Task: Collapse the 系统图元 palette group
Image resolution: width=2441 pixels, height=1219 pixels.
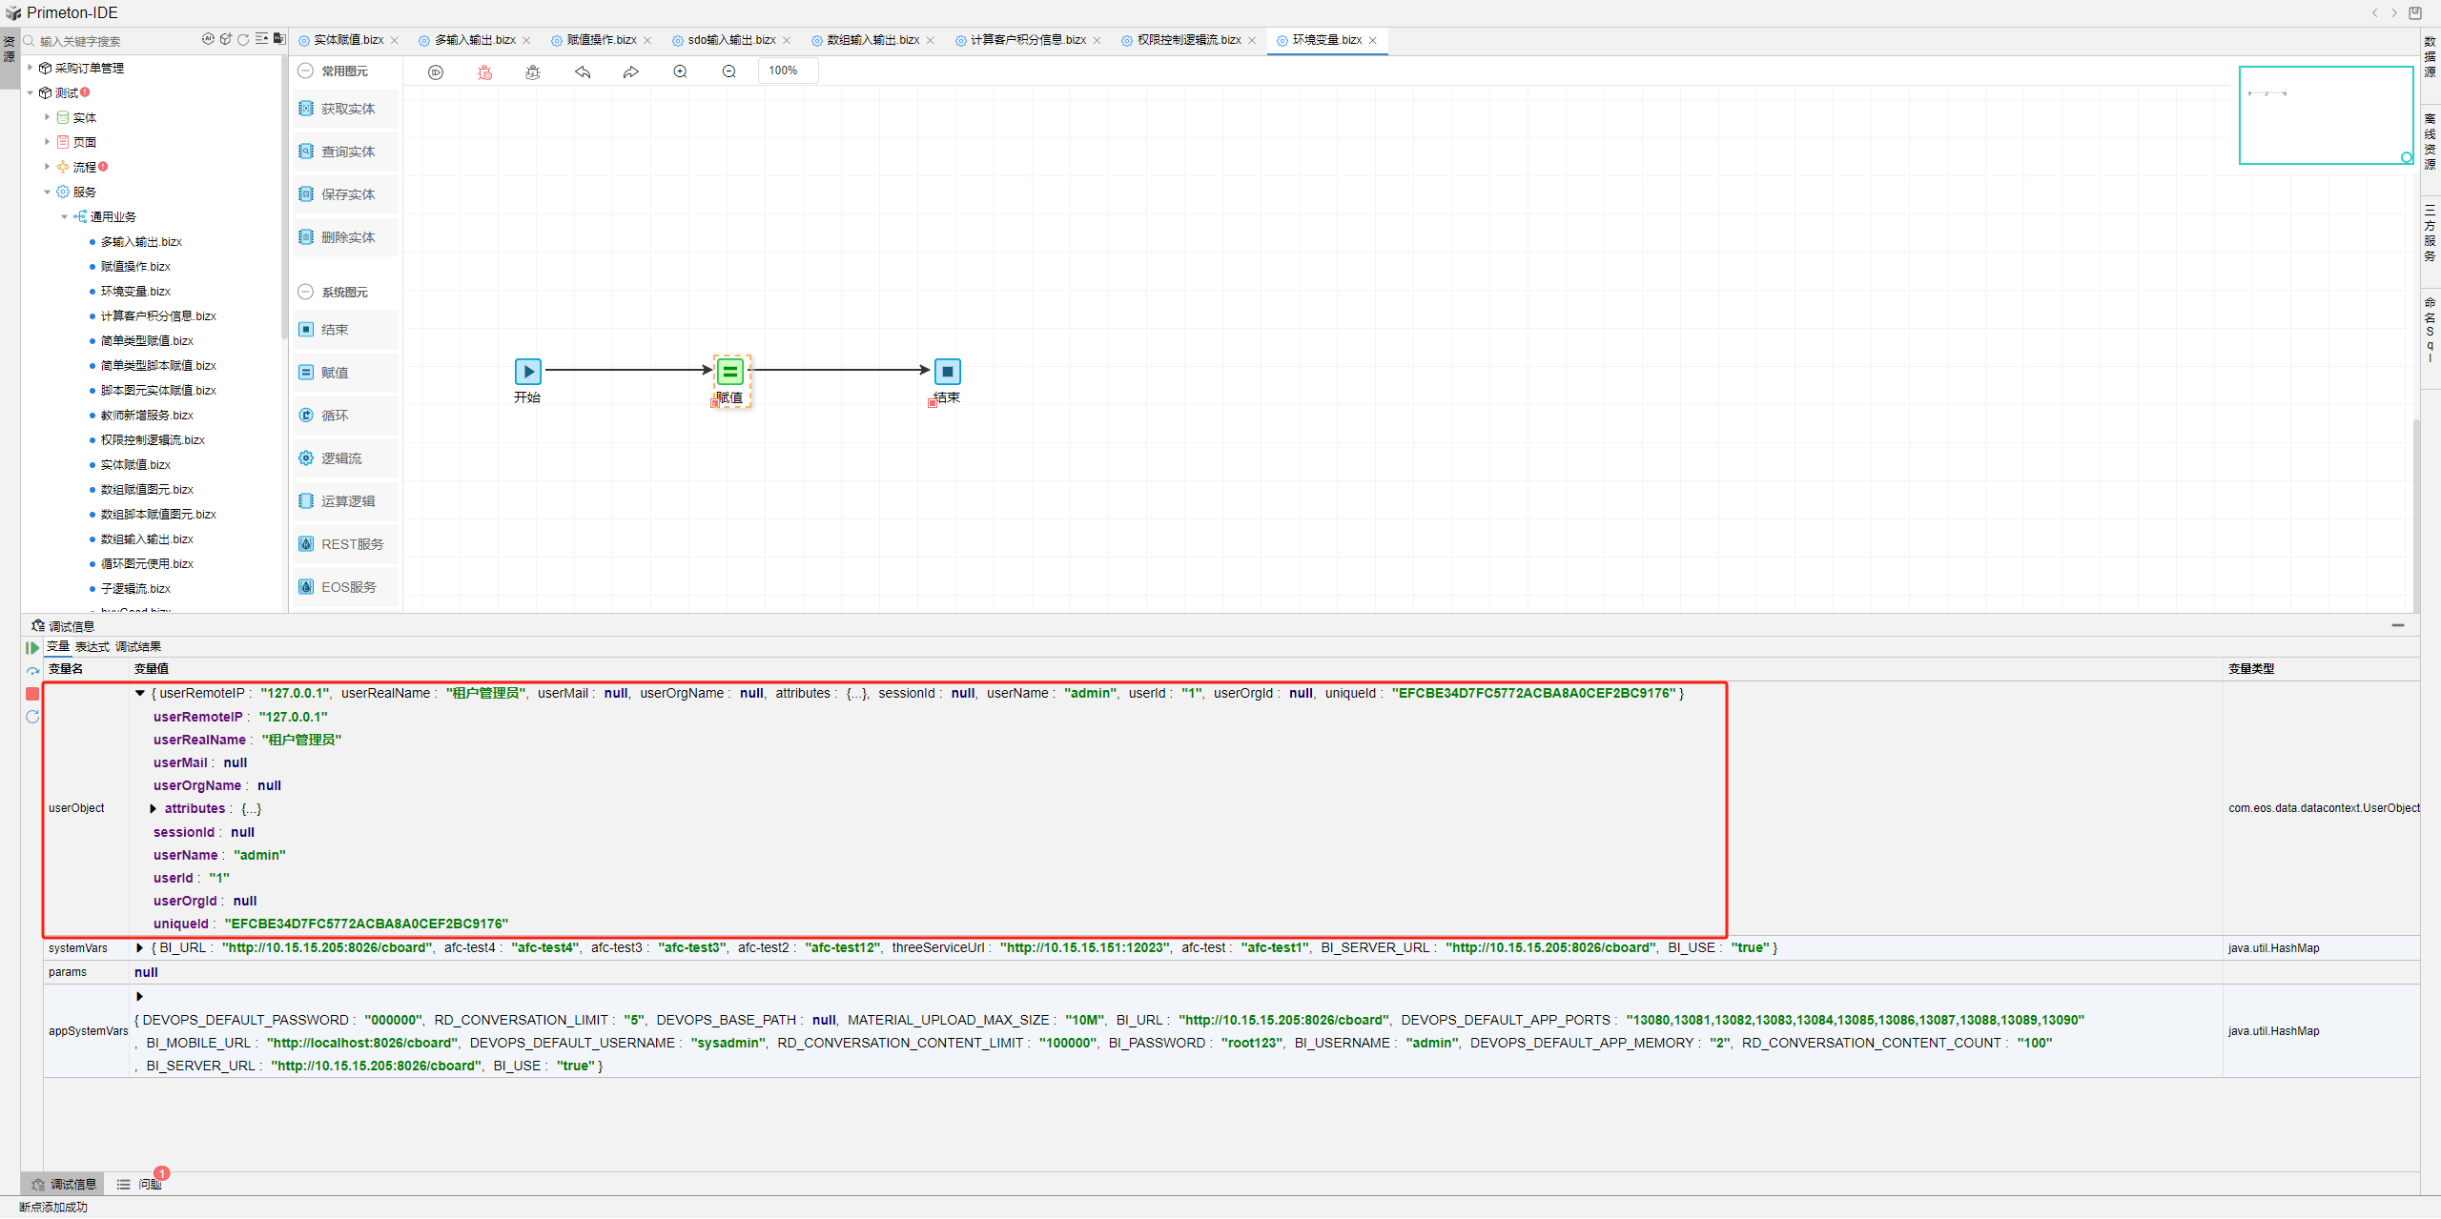Action: click(x=306, y=293)
